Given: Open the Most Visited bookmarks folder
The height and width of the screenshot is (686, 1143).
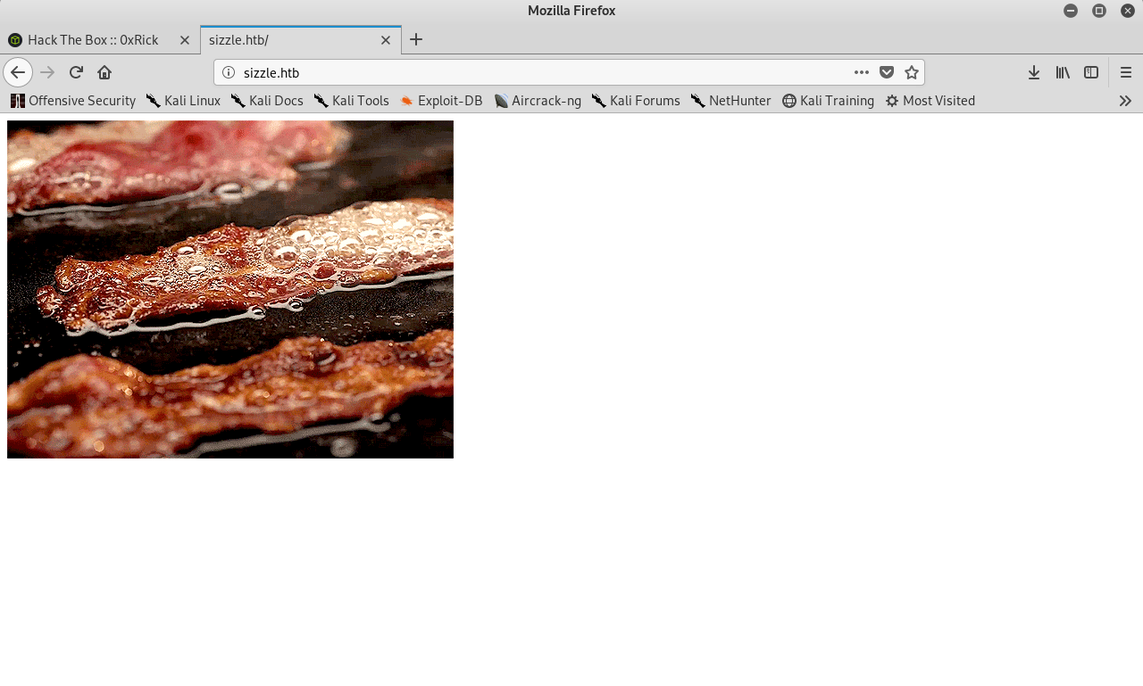Looking at the screenshot, I should pos(930,101).
